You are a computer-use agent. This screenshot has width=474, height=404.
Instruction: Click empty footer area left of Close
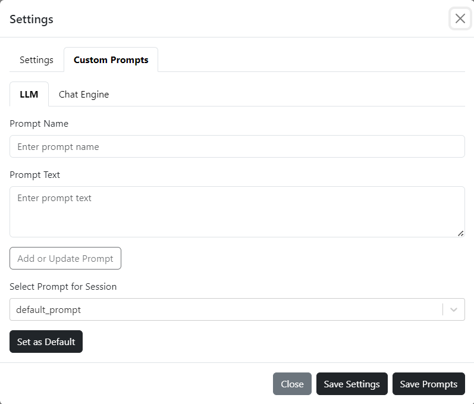(137, 384)
